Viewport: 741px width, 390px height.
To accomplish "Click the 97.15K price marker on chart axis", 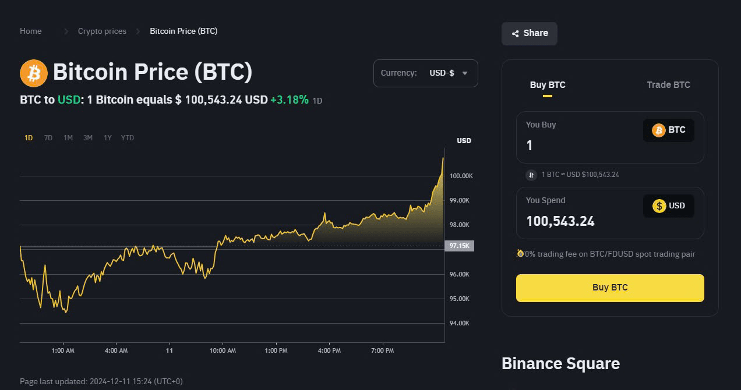I will point(459,246).
